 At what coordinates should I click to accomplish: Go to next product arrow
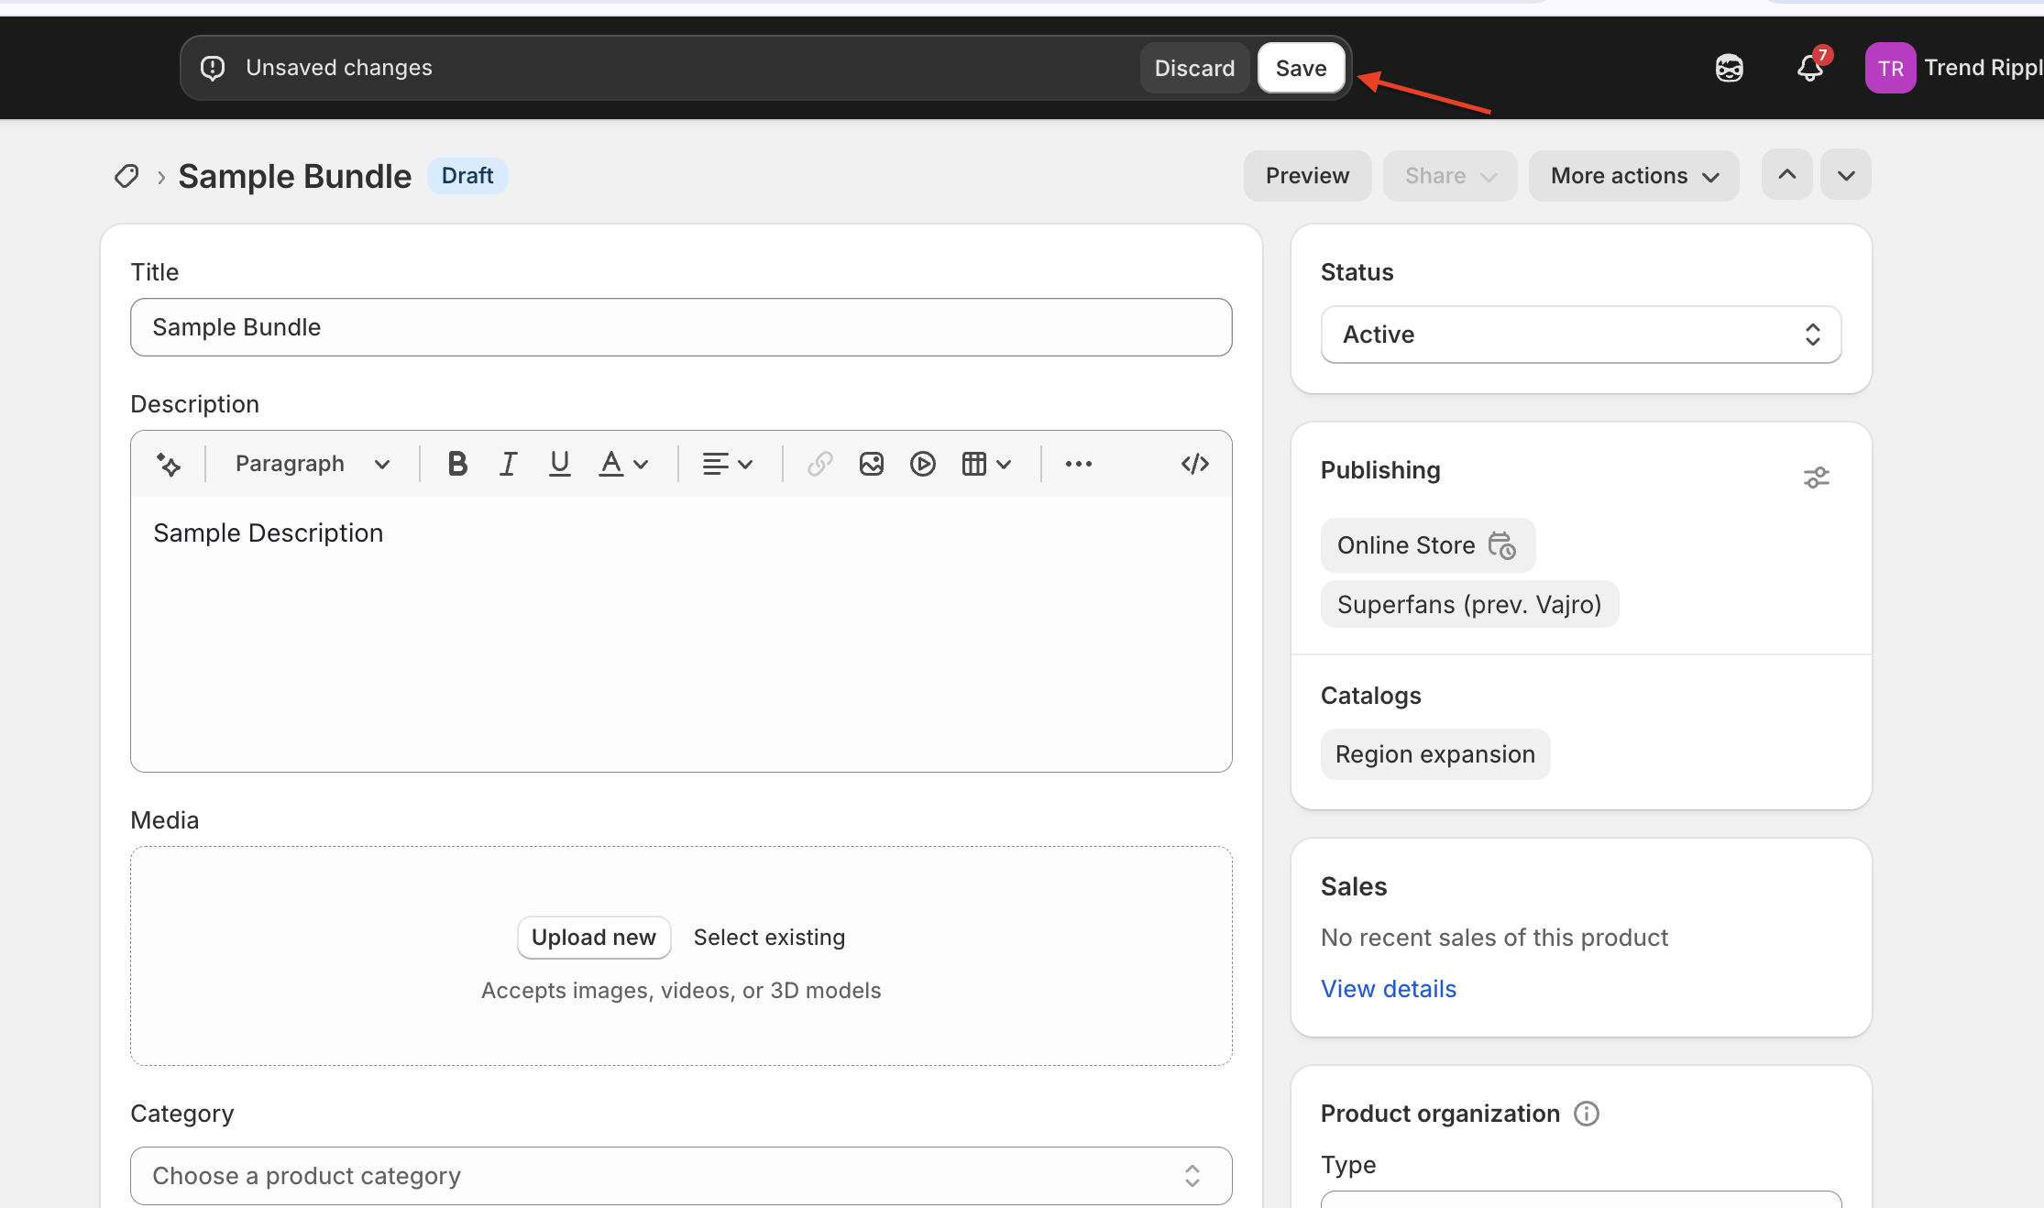tap(1845, 175)
